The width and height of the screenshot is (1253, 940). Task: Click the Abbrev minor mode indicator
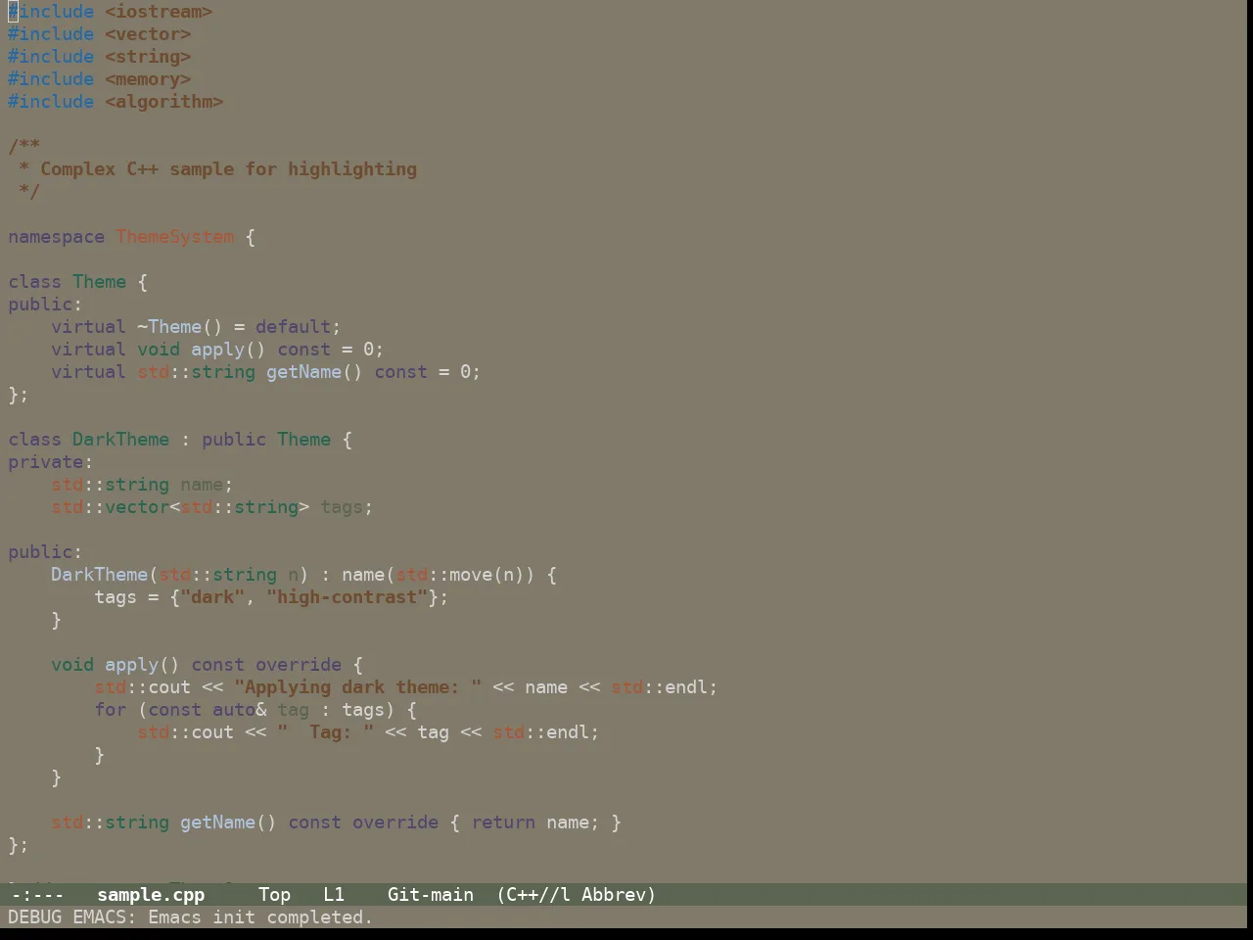[619, 895]
